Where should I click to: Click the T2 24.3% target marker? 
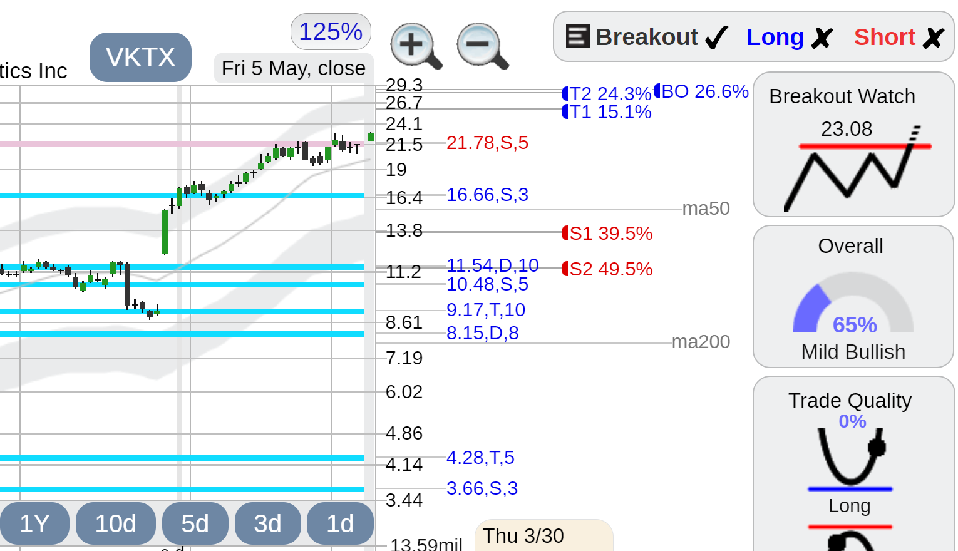pos(607,94)
